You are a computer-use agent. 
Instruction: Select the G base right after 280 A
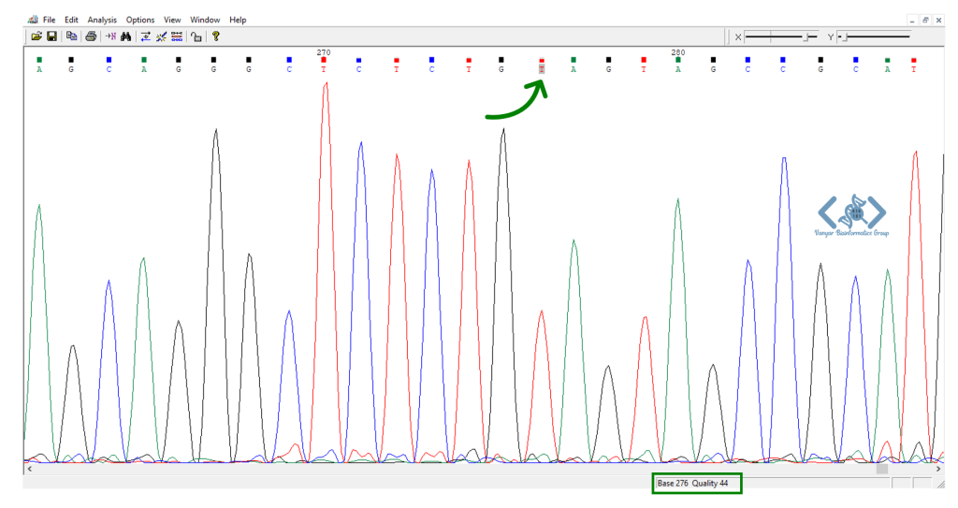[713, 69]
